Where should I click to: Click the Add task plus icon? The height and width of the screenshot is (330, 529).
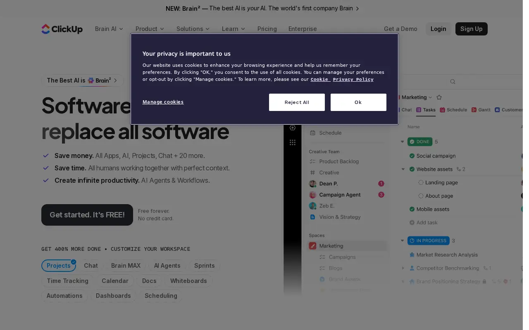tap(412, 222)
